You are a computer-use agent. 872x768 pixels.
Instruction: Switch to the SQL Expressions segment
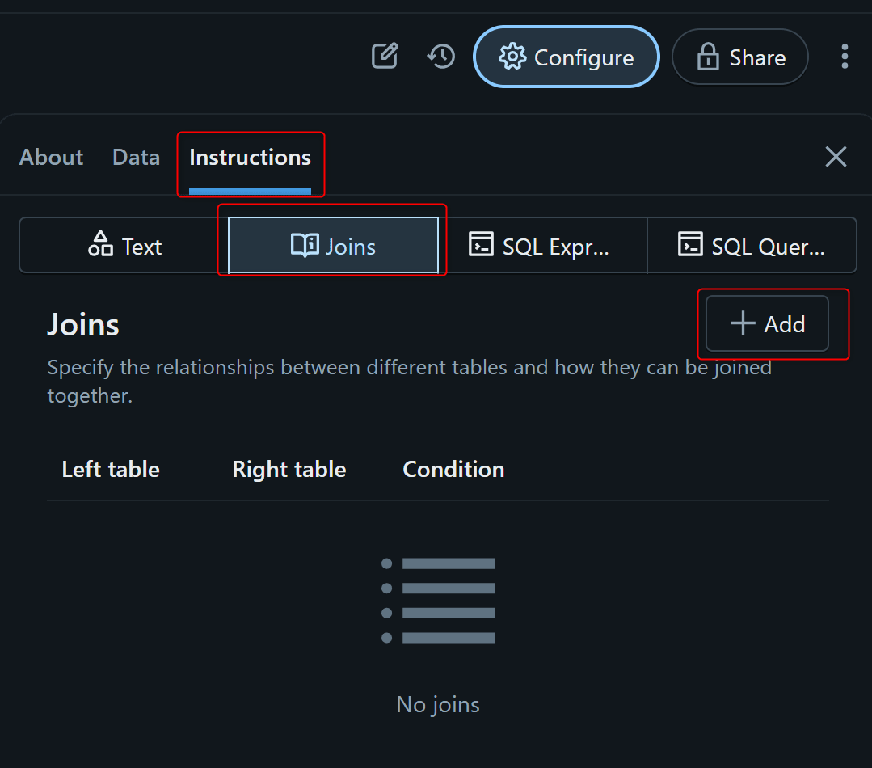coord(541,246)
